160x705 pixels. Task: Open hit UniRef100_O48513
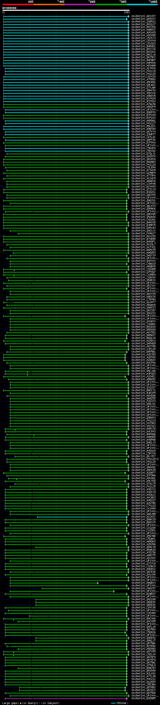tap(143, 22)
